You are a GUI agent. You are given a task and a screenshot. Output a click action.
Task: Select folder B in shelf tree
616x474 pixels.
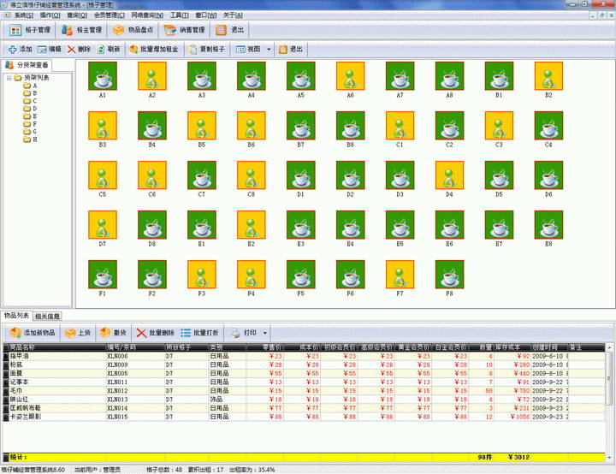(x=30, y=93)
